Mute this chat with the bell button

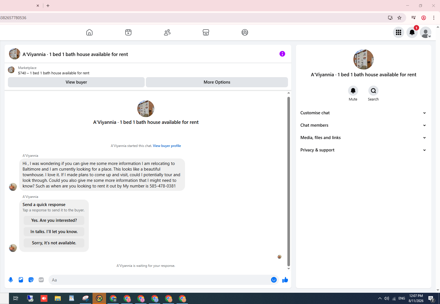point(353,91)
